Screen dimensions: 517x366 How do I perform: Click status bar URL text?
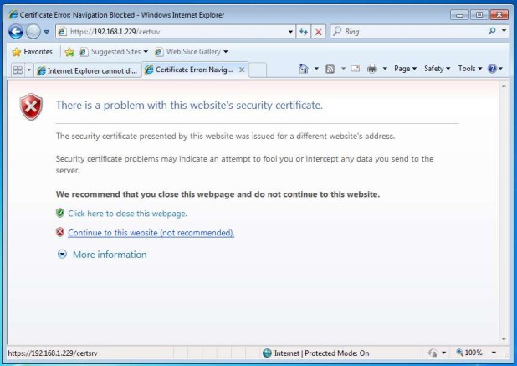(x=53, y=353)
